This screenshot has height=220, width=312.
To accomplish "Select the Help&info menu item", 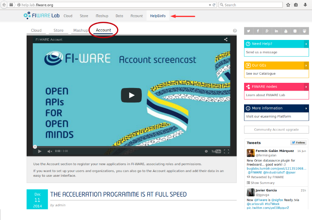I will pos(158,16).
